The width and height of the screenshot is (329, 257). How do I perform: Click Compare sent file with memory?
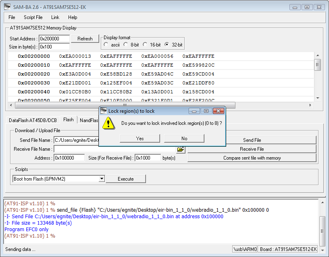click(x=252, y=158)
